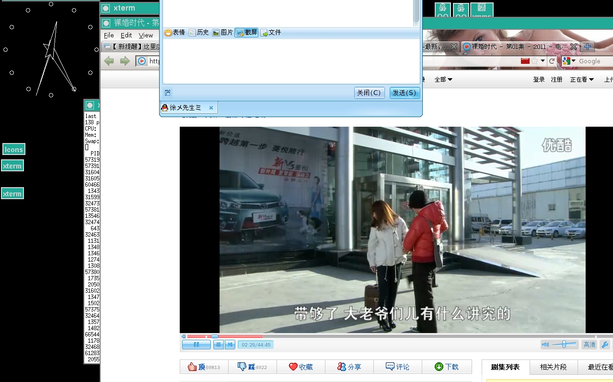Viewport: 613px width, 382px height.
Task: Click the 注册 register link
Action: click(x=557, y=79)
